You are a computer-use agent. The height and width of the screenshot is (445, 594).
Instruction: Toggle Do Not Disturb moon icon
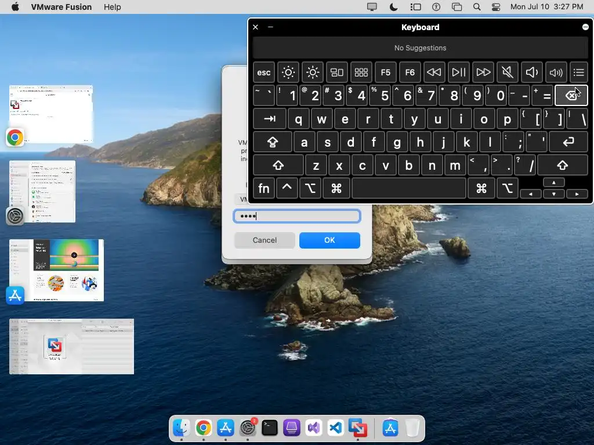[394, 7]
